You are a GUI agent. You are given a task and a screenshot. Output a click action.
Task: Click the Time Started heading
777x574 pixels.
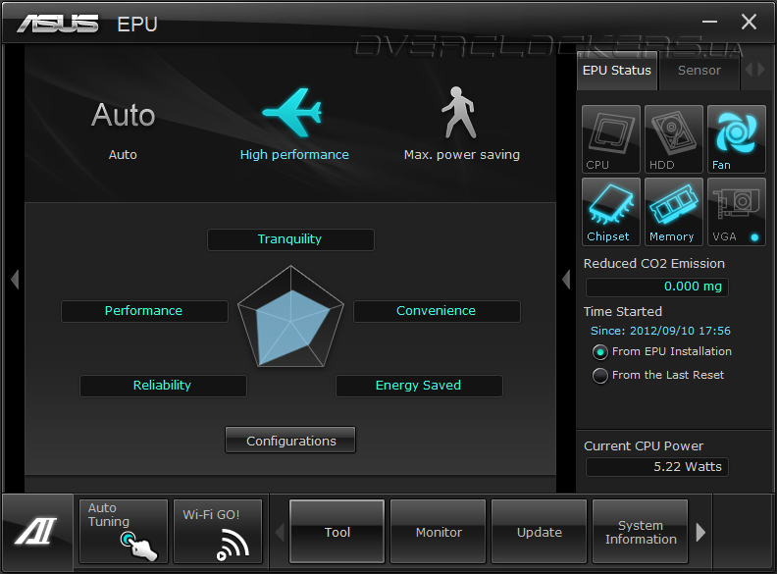click(x=622, y=311)
